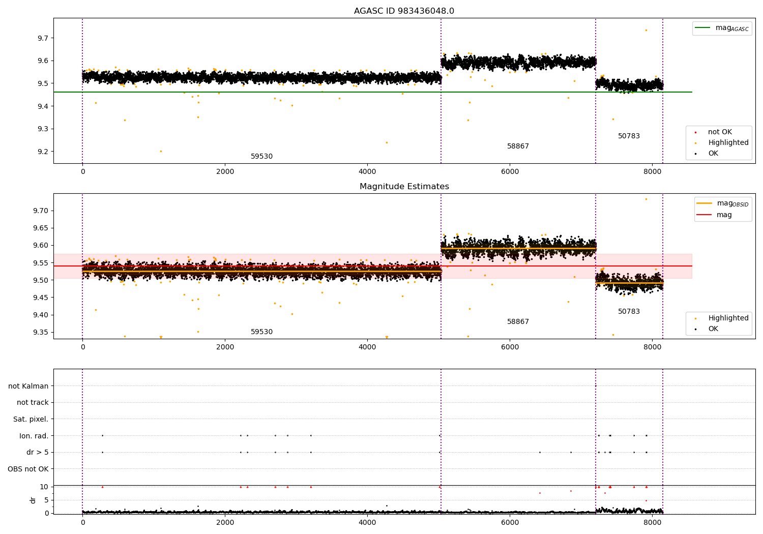Click the 9.2 tick on top plot y-axis
Viewport: 763px width, 534px height.
click(x=43, y=152)
